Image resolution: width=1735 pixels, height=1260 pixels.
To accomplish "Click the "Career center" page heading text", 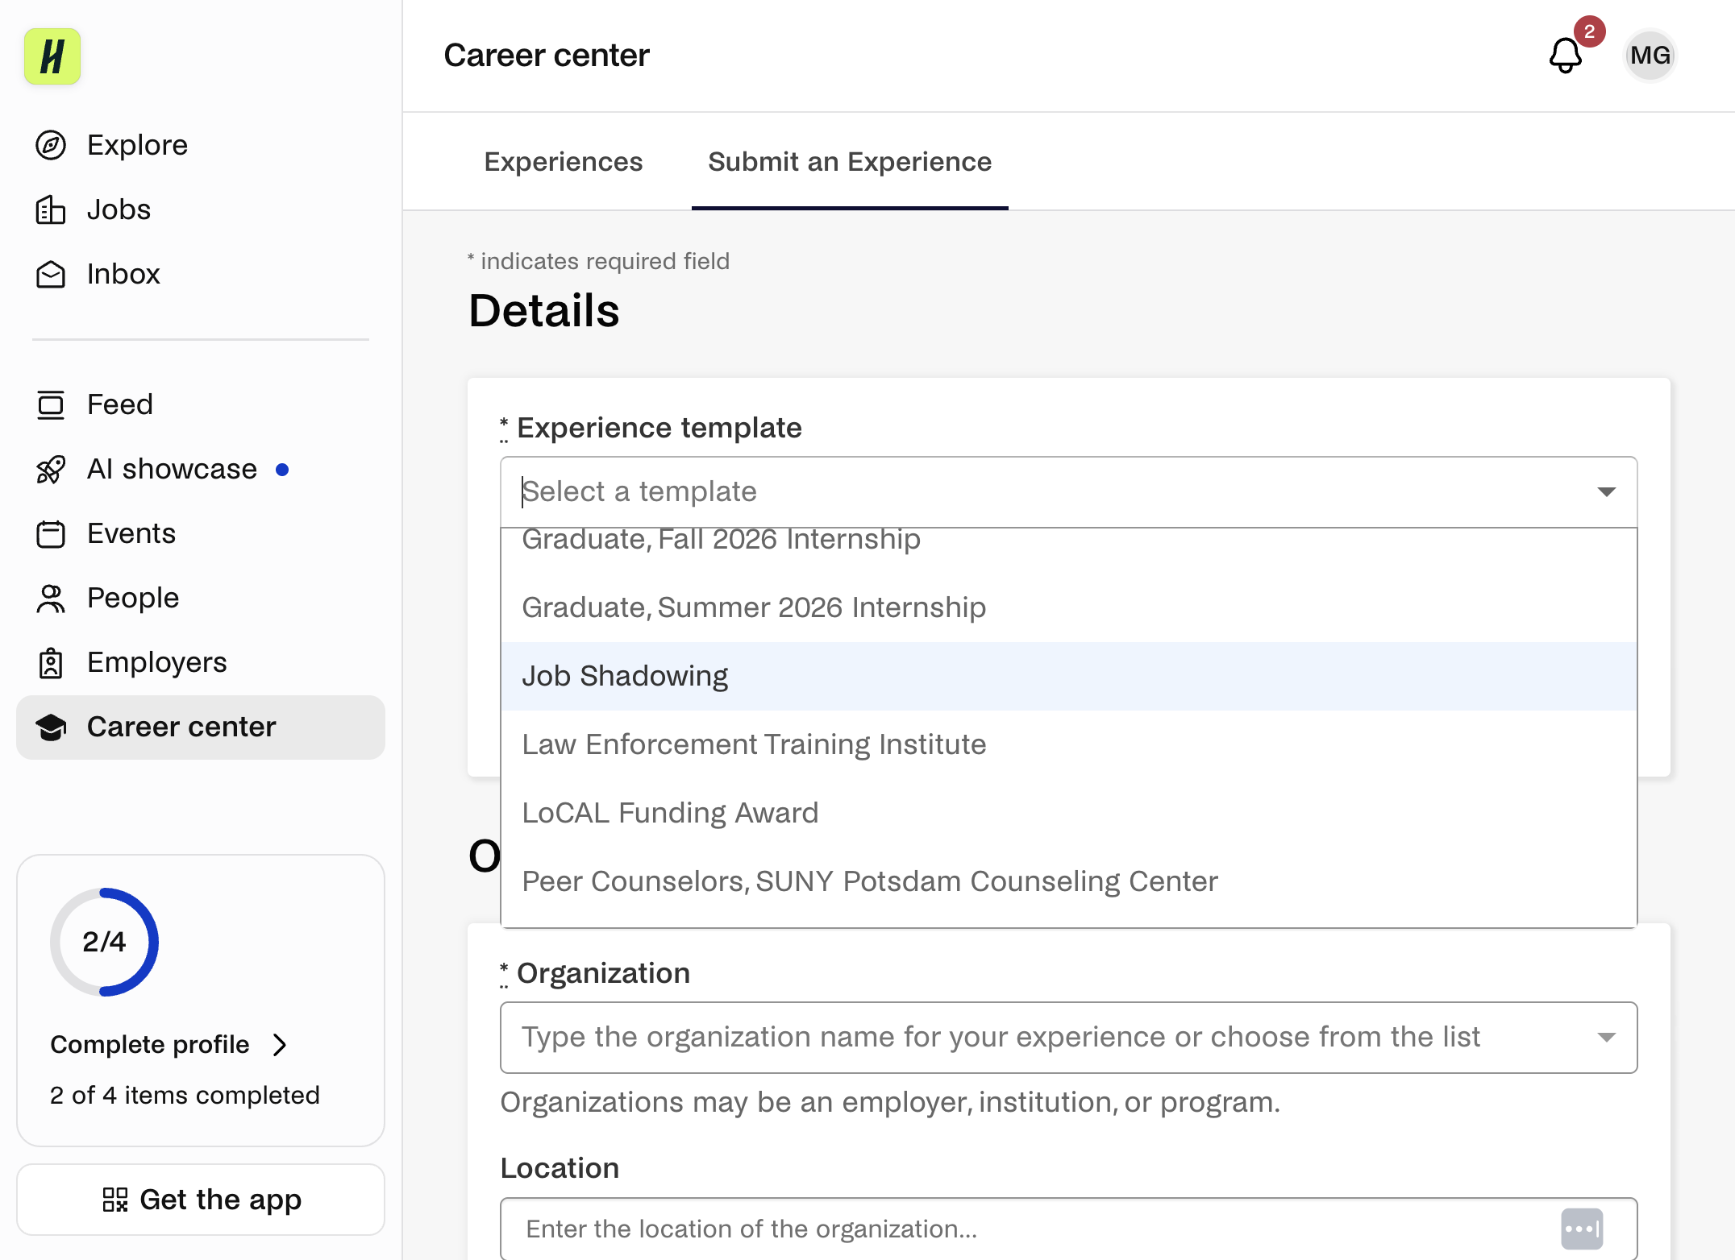I will click(547, 56).
